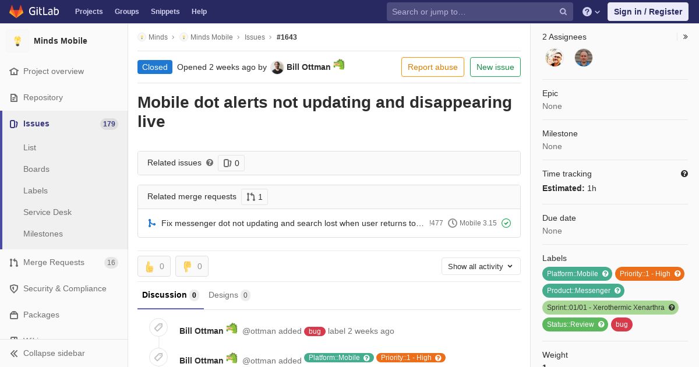This screenshot has width=699, height=367.
Task: Open Service Desk in the sidebar
Action: [x=47, y=212]
